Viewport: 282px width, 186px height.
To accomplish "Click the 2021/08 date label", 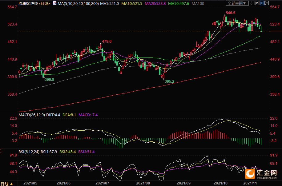I will (143, 183).
